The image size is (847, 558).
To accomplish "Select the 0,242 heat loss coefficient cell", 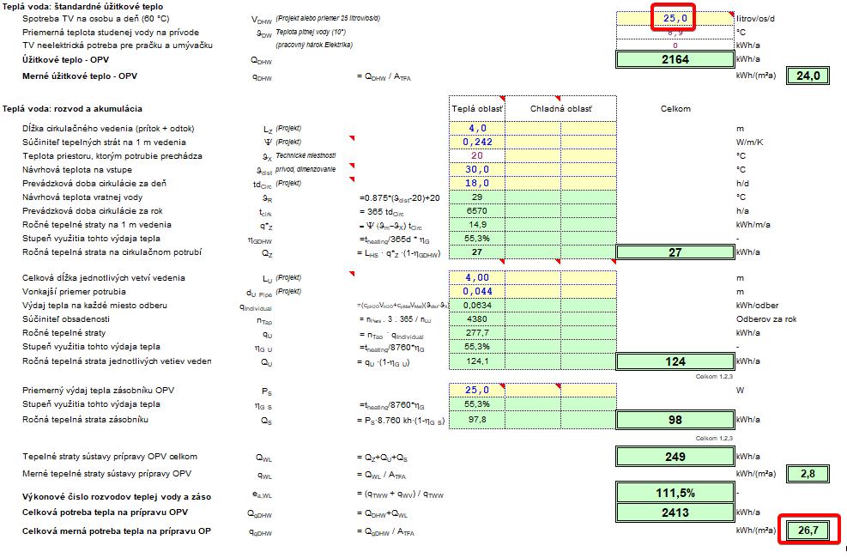I will (476, 142).
